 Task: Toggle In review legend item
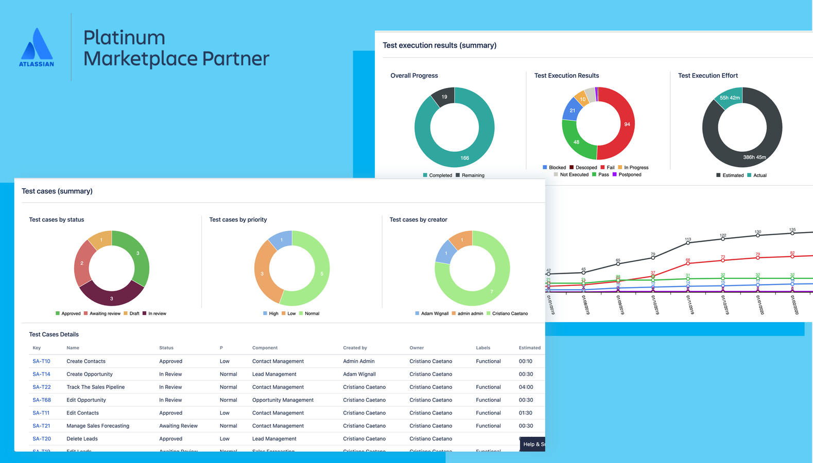point(154,313)
